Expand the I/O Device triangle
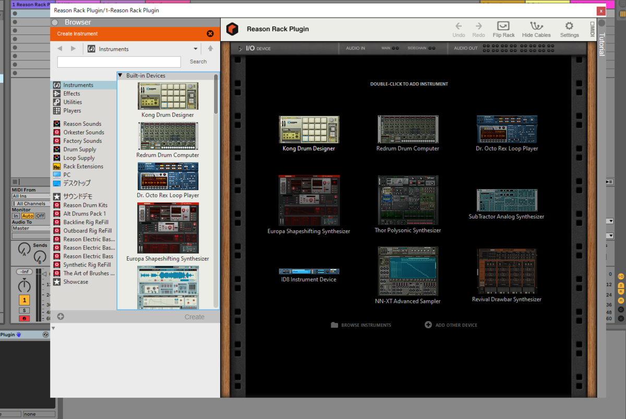This screenshot has height=419, width=626. pyautogui.click(x=240, y=48)
